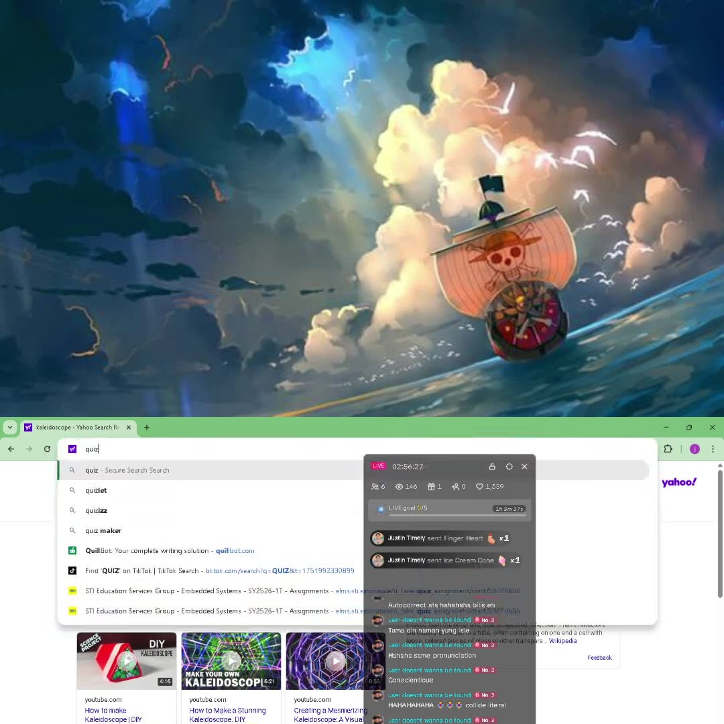Open a new tab with the plus button

(x=146, y=427)
